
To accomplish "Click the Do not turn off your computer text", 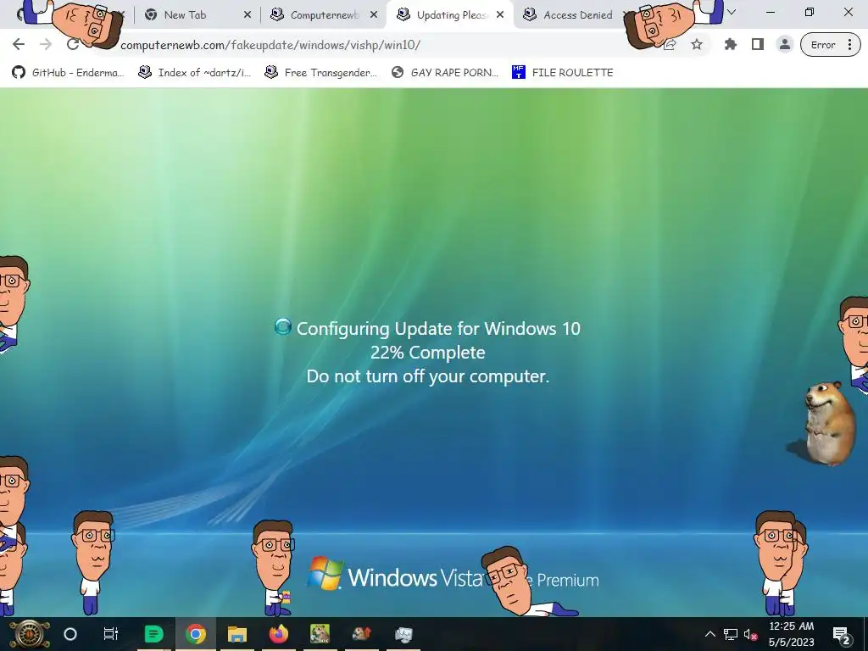I will [428, 376].
